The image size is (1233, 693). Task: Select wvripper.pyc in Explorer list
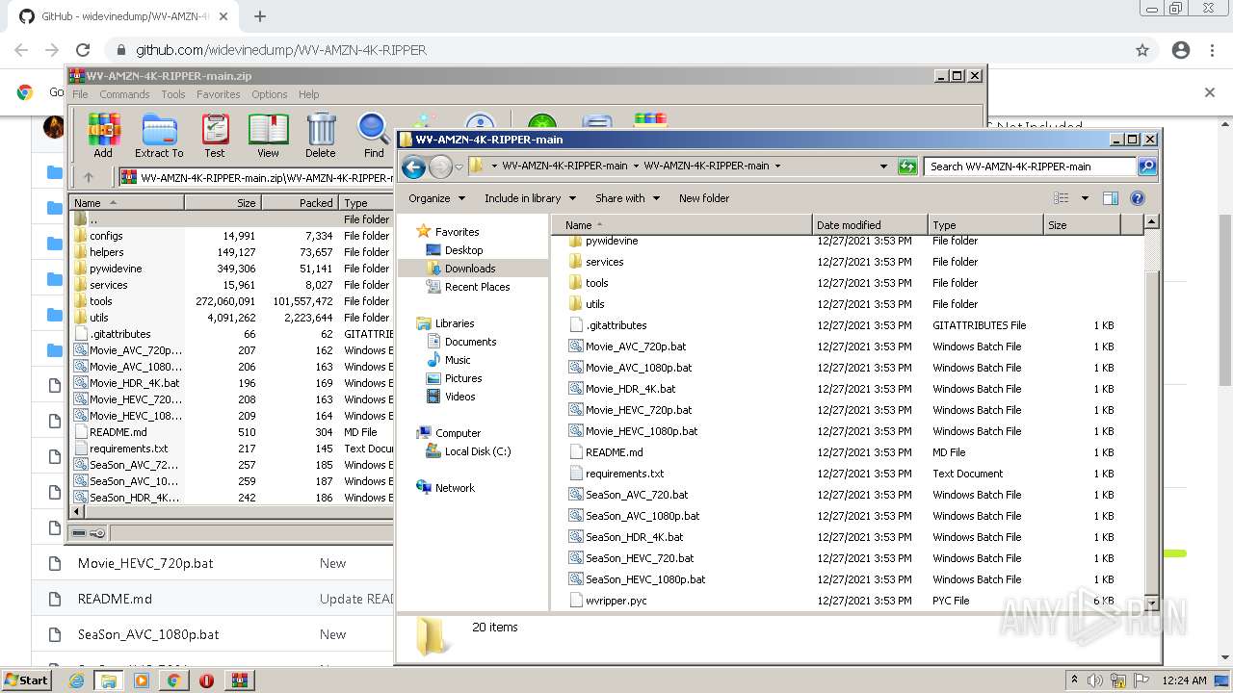coord(616,601)
